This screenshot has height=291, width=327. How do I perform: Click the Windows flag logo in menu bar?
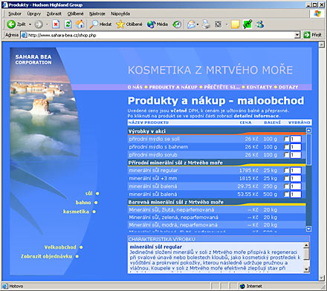click(317, 13)
